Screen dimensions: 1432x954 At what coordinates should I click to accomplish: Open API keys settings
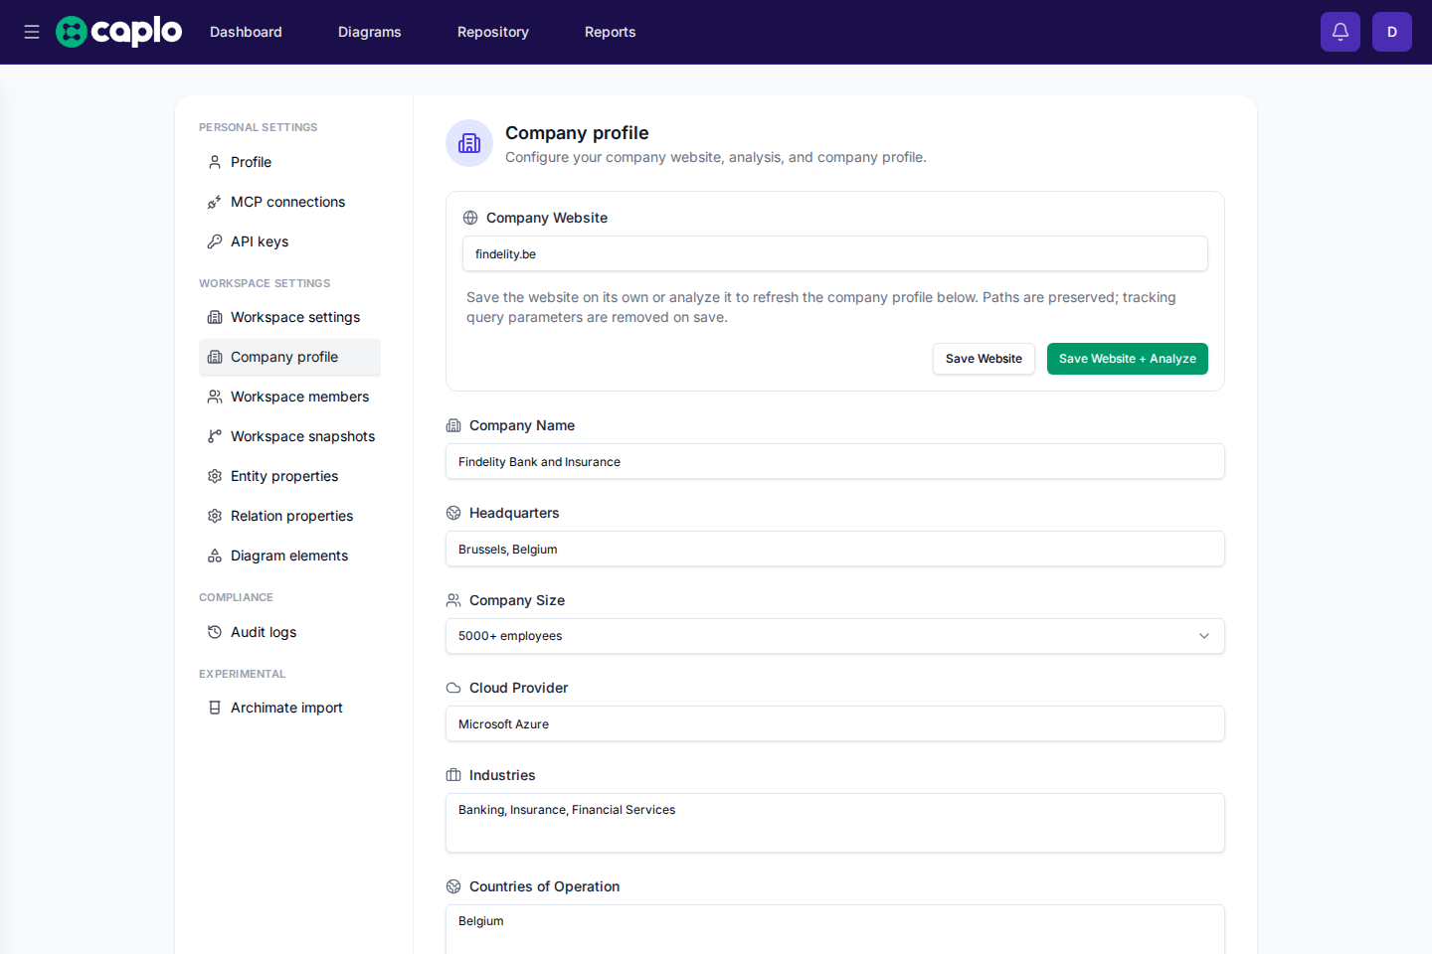289,241
